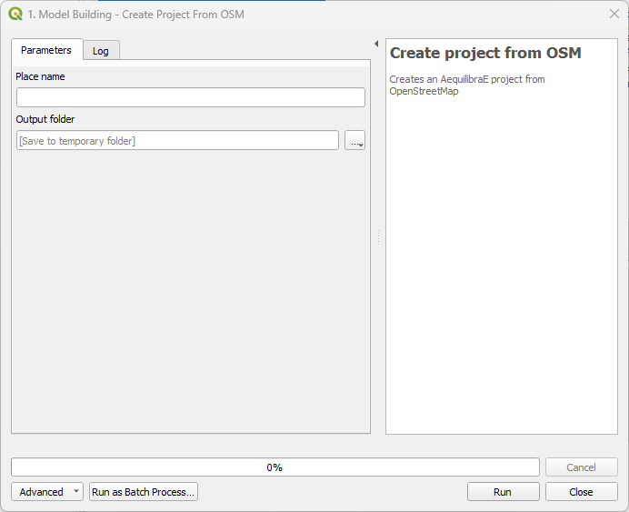The width and height of the screenshot is (629, 512).
Task: Close the dialog with Close button
Action: pyautogui.click(x=581, y=491)
